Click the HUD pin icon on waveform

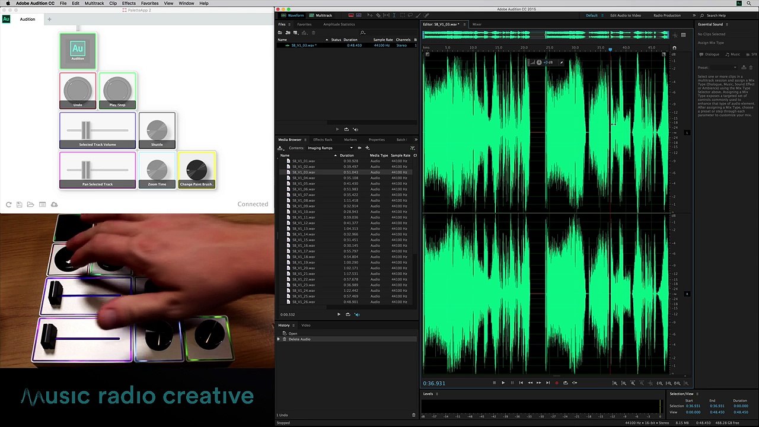tap(562, 62)
